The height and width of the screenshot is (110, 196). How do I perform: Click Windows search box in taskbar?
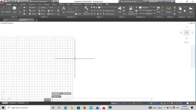coord(28,108)
